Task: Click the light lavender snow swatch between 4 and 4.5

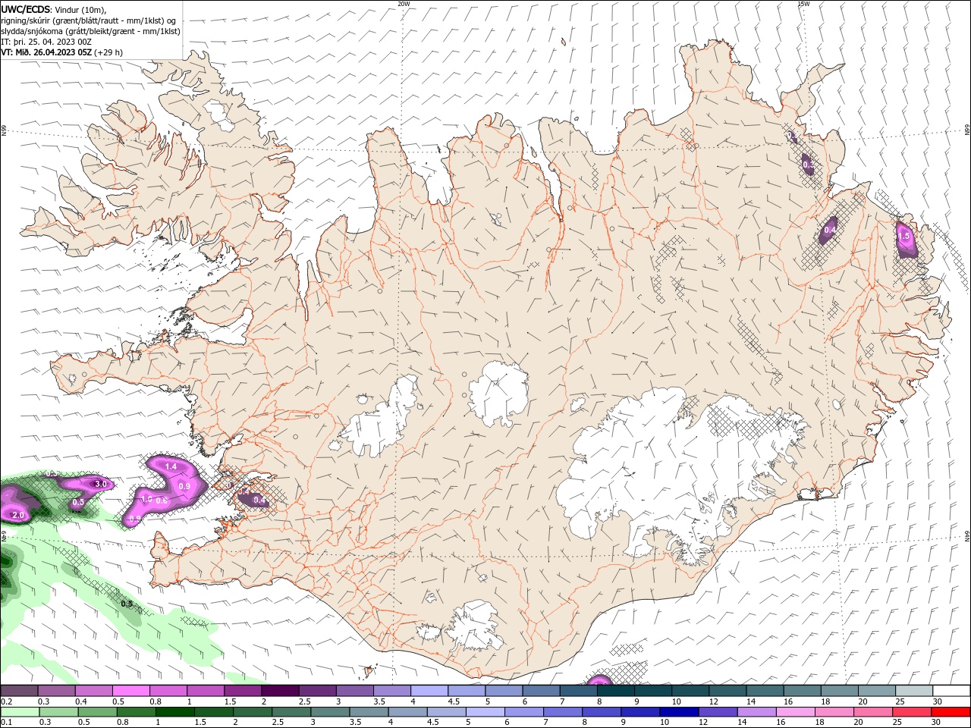Action: [429, 691]
